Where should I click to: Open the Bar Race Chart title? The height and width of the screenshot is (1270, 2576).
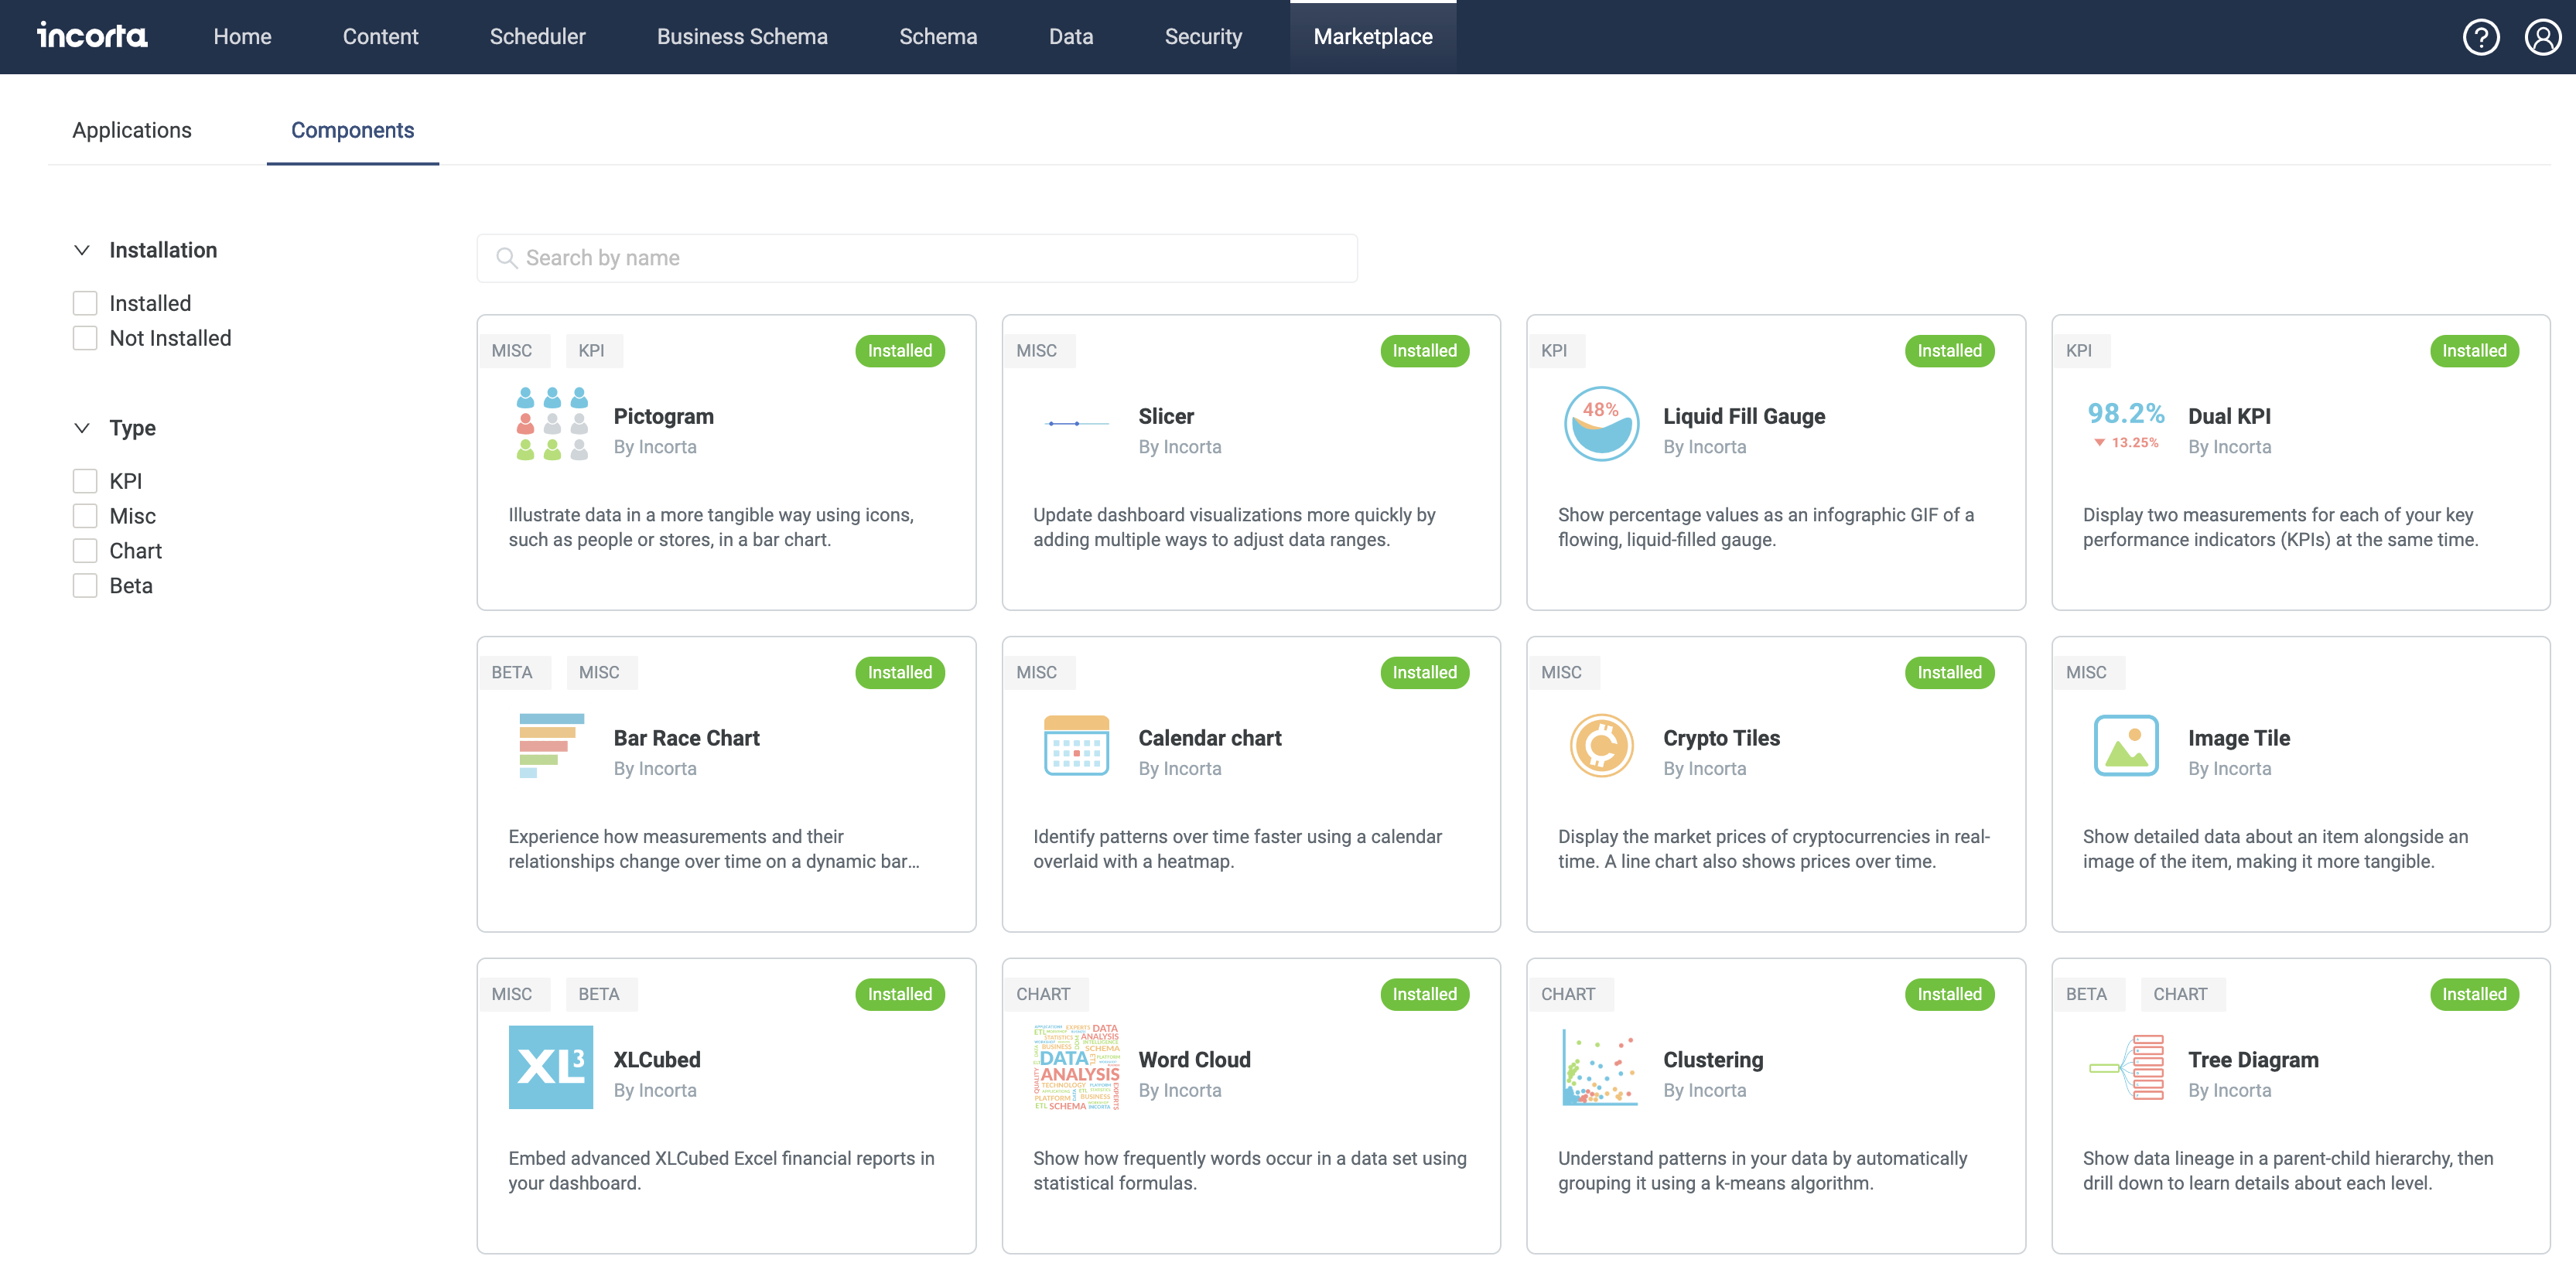[686, 738]
